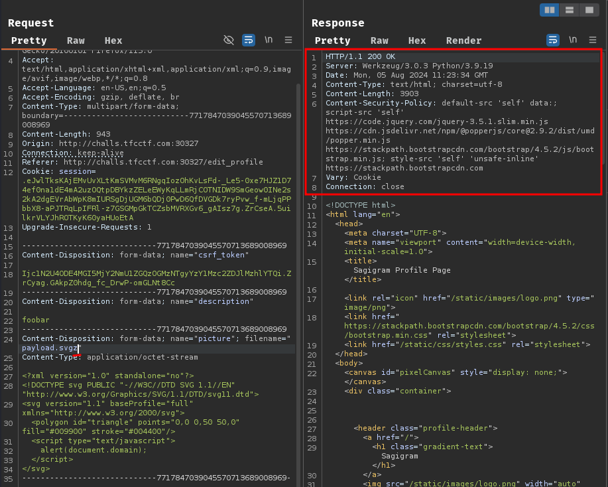Switch to Response Hex tab
Image resolution: width=608 pixels, height=487 pixels.
(x=417, y=40)
